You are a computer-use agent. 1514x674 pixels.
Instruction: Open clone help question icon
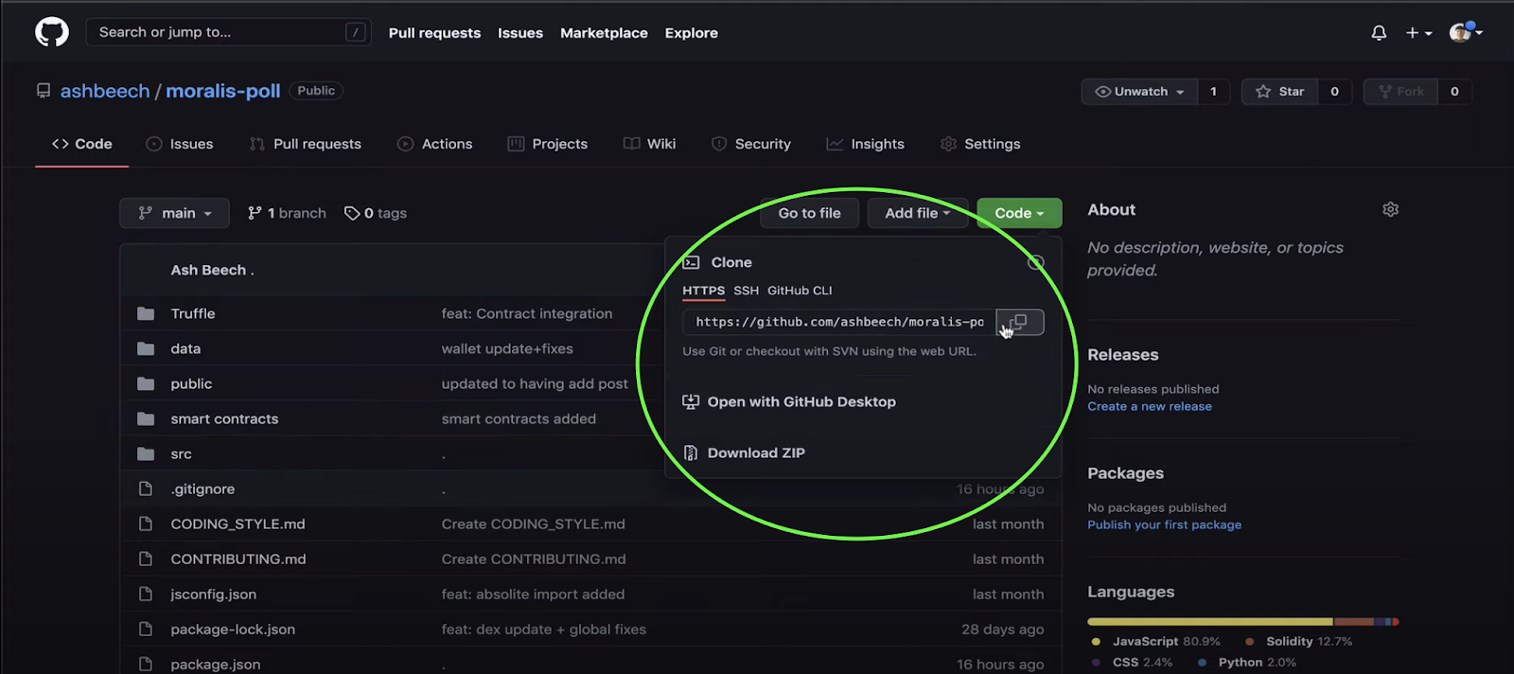(1036, 262)
